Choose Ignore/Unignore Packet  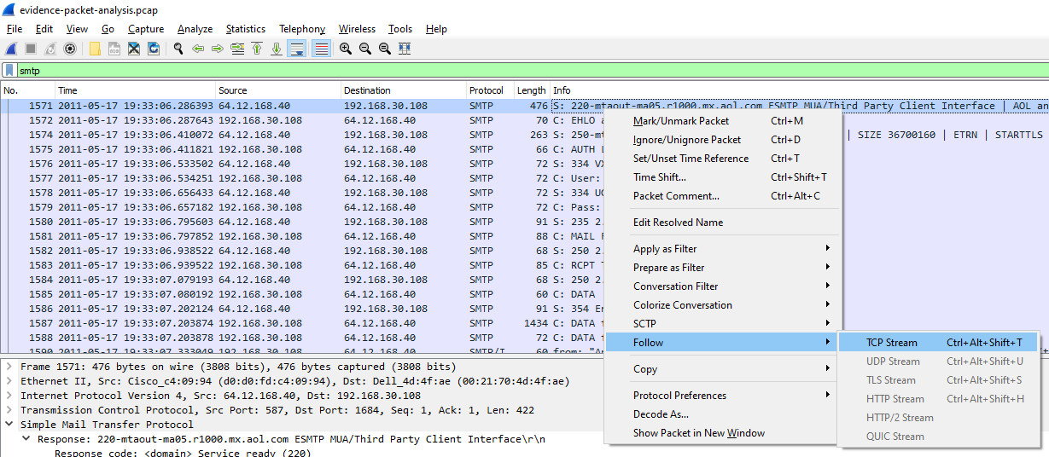tap(722, 140)
